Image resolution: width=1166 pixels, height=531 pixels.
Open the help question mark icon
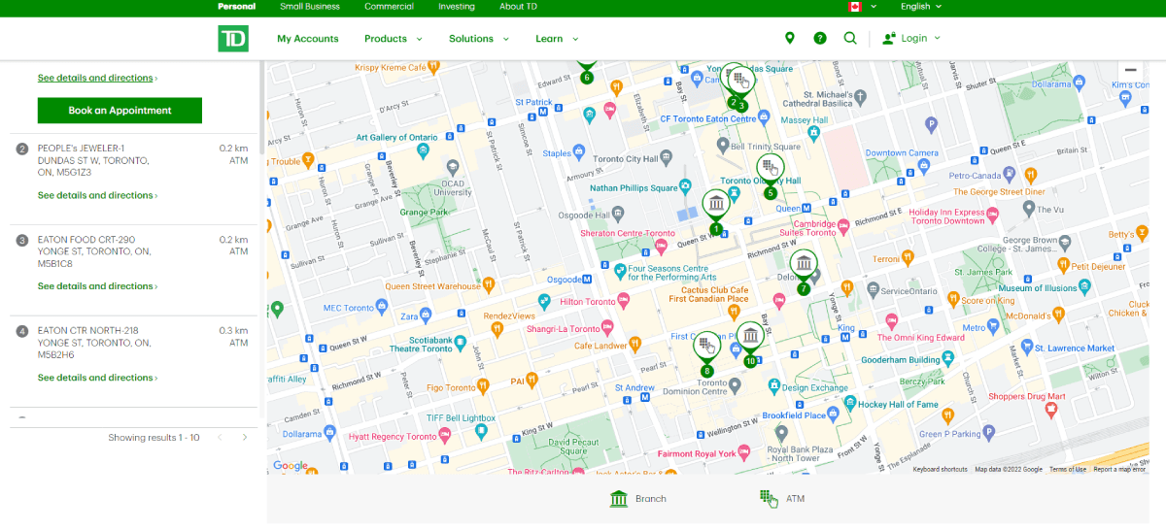click(820, 39)
